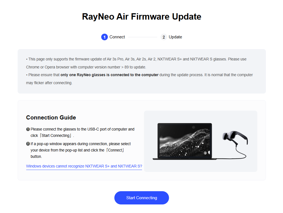Click the numbered bullet 2 icon in the guide

click(x=28, y=144)
